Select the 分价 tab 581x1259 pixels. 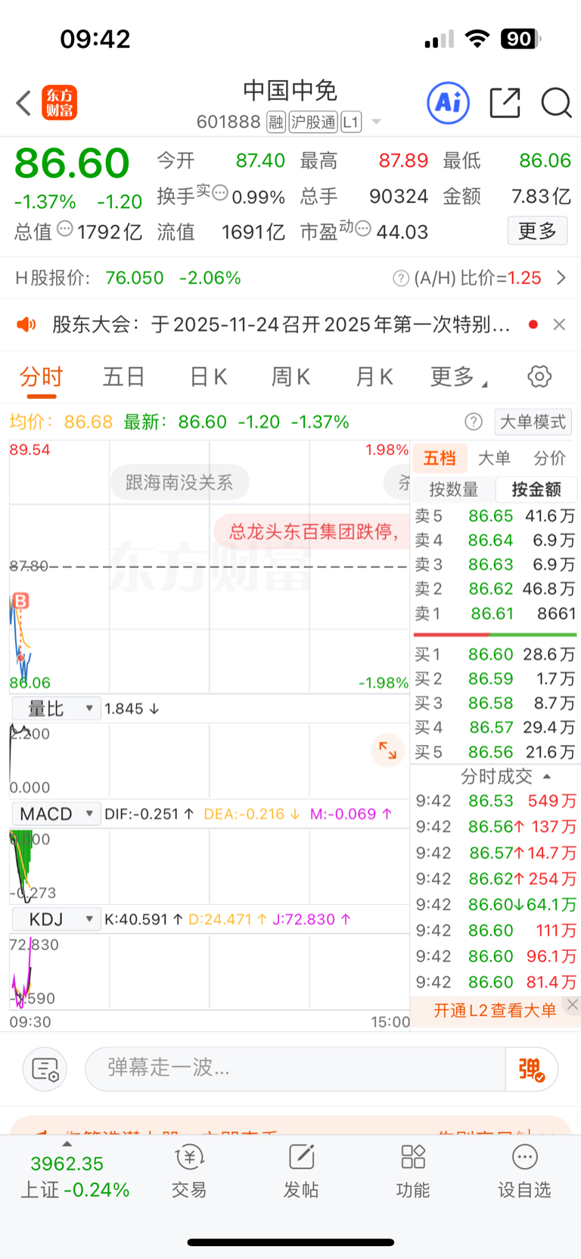point(549,458)
